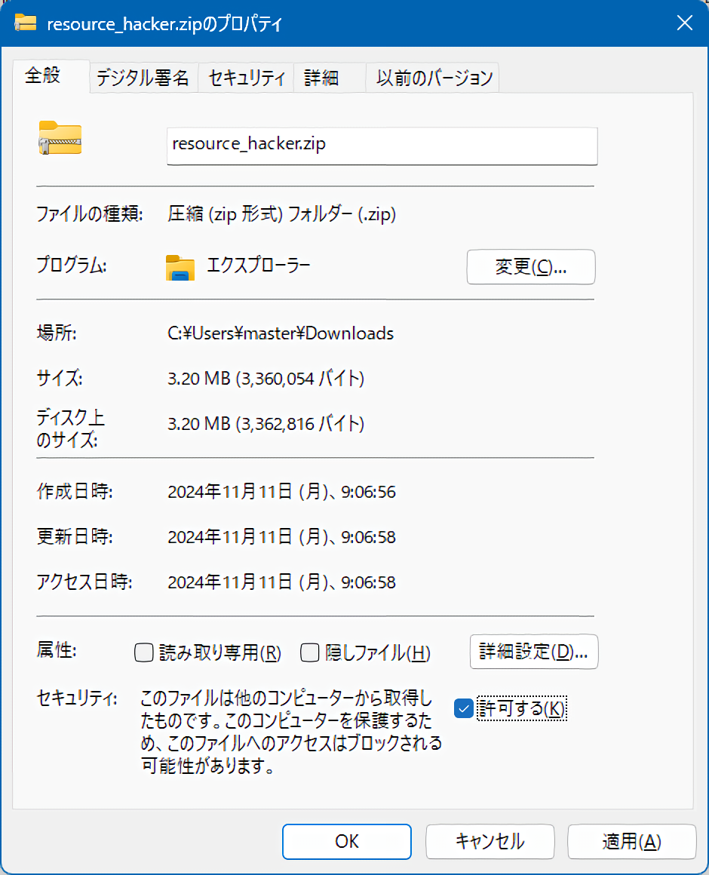Open the セキュリティ tab

pyautogui.click(x=246, y=78)
